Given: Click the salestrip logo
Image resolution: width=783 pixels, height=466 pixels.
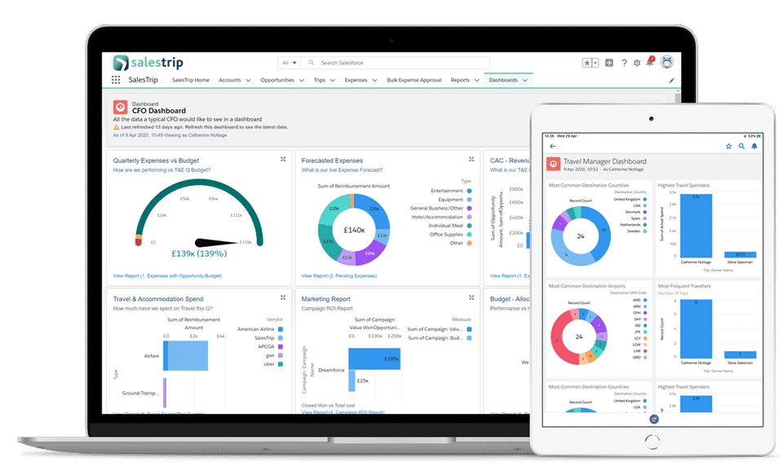Looking at the screenshot, I should (x=148, y=63).
